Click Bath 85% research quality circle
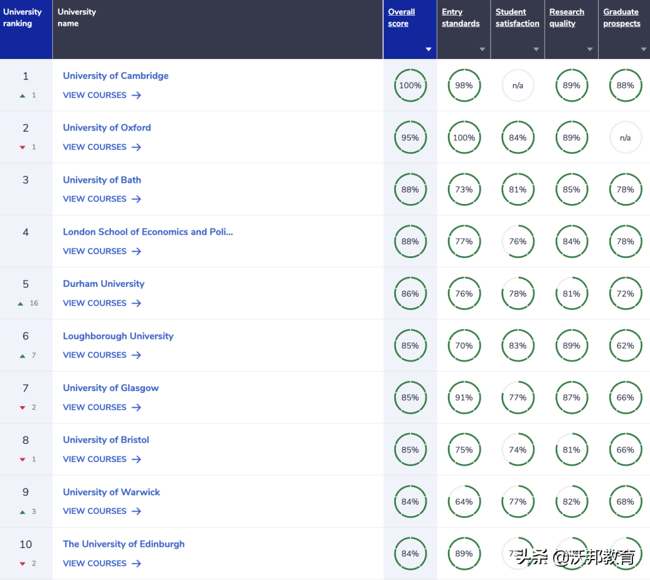This screenshot has width=650, height=580. click(572, 190)
